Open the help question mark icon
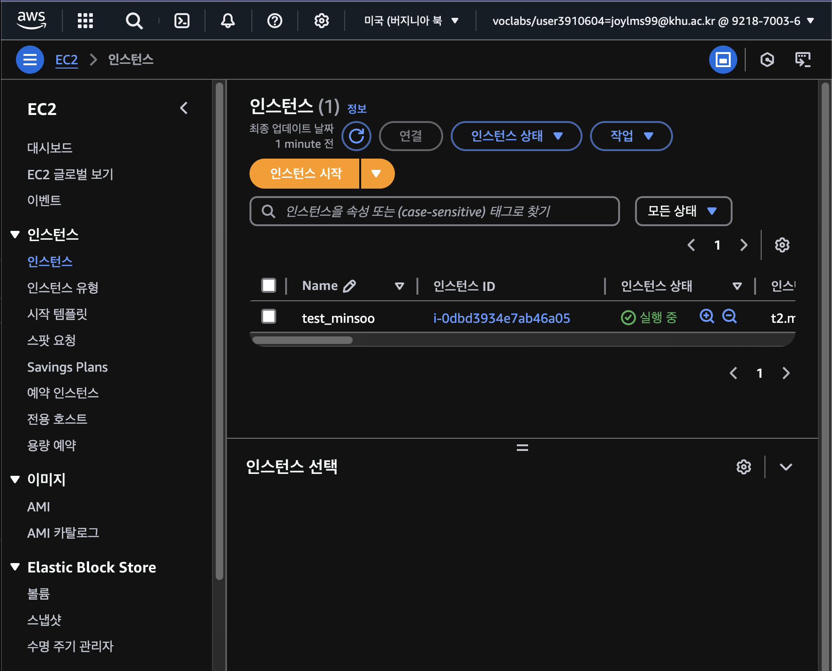832x671 pixels. point(275,21)
